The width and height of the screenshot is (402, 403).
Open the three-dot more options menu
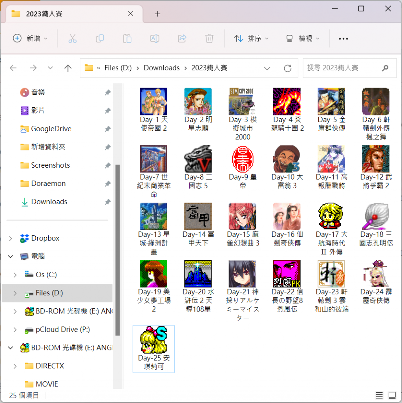pyautogui.click(x=343, y=39)
